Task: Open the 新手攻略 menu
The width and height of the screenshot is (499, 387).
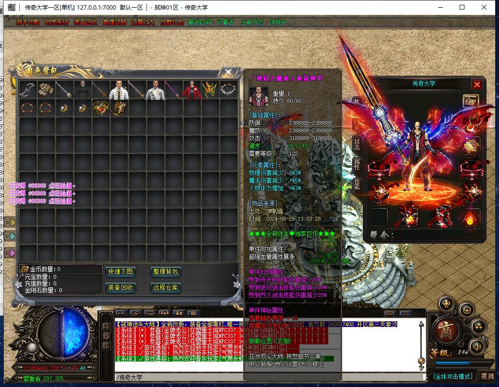Action: [28, 22]
